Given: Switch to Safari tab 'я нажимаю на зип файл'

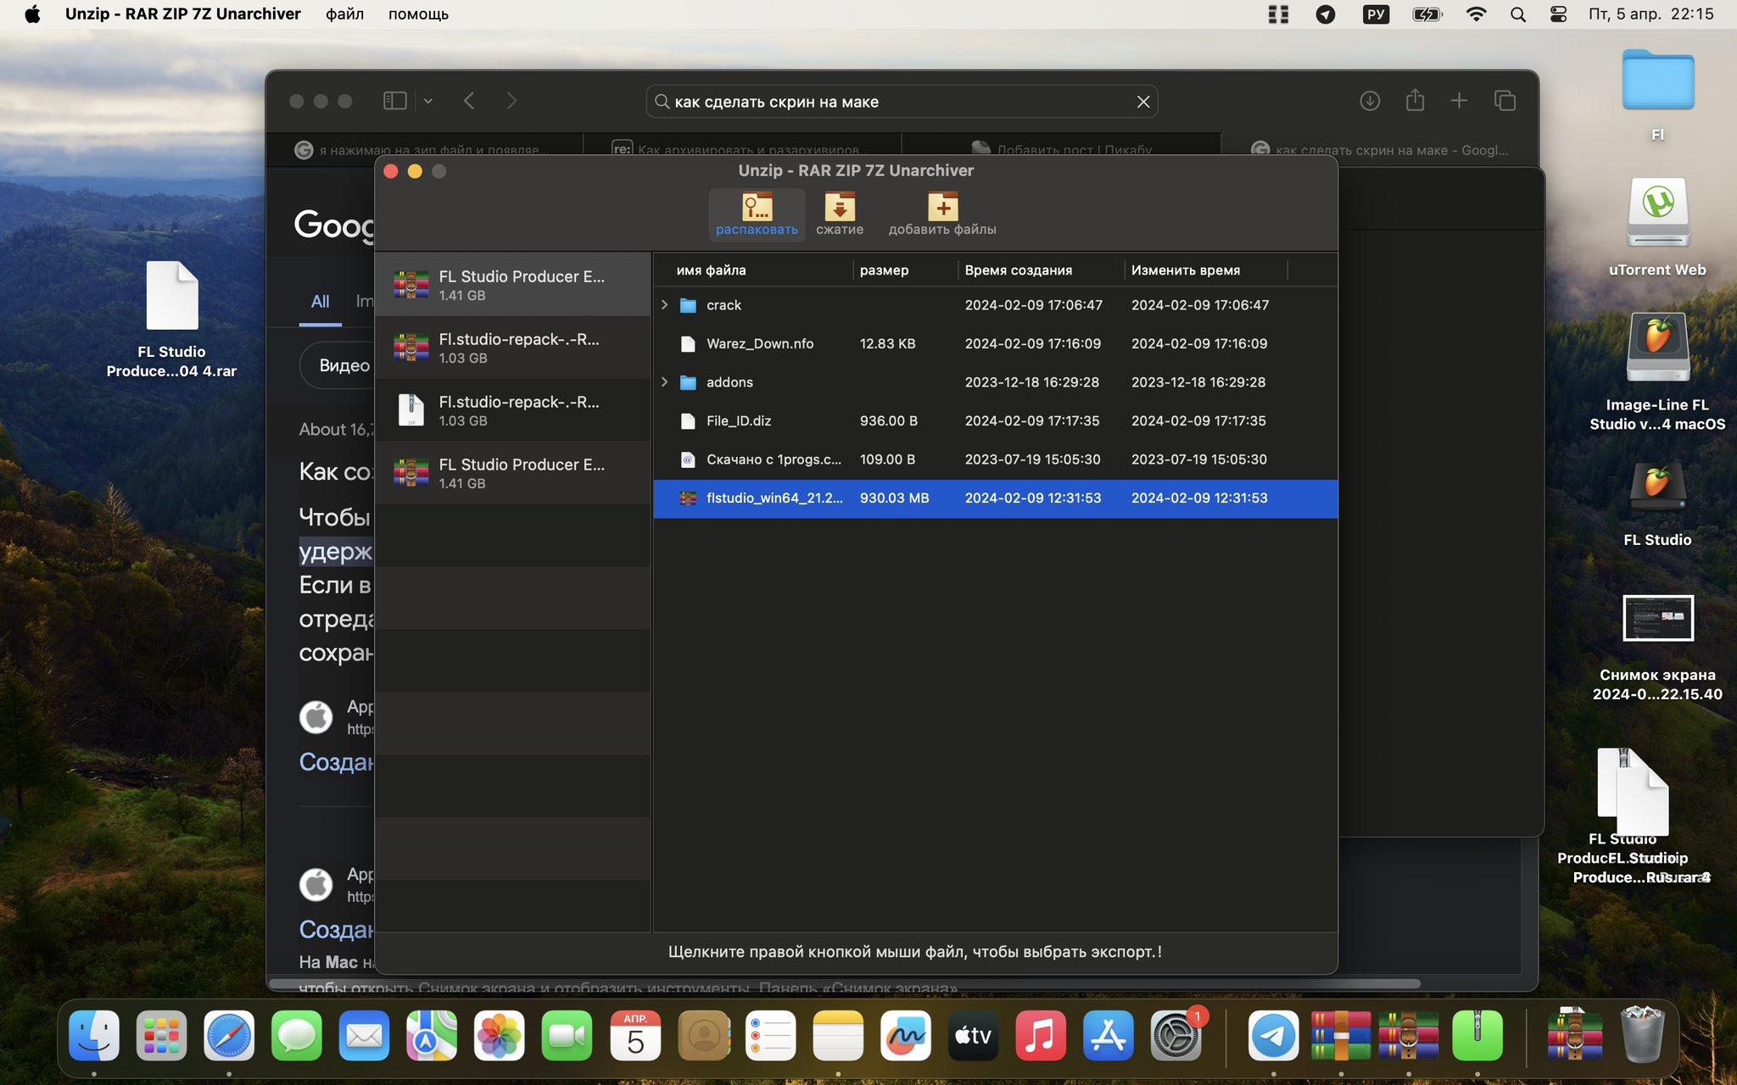Looking at the screenshot, I should (424, 149).
